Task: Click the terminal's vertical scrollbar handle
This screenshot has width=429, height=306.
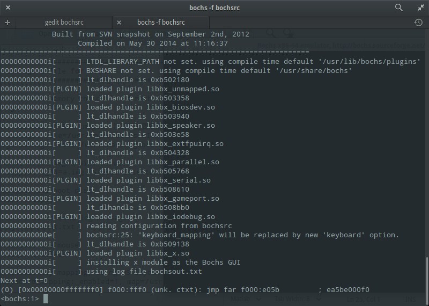Action: point(426,275)
